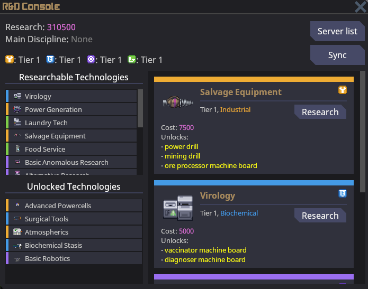
Task: Click the blue Biochemical tier icon at top
Action: point(50,60)
